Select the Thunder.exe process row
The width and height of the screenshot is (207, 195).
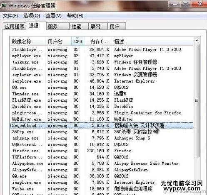click(102, 94)
